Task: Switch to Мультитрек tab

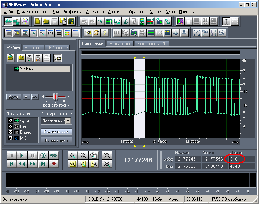Action: tap(120, 44)
